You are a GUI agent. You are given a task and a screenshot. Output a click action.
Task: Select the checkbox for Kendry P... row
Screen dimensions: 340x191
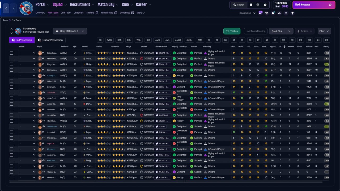11,76
